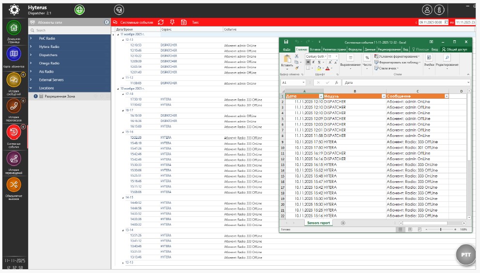Open the Модуль column filter dropdown

coord(384,96)
